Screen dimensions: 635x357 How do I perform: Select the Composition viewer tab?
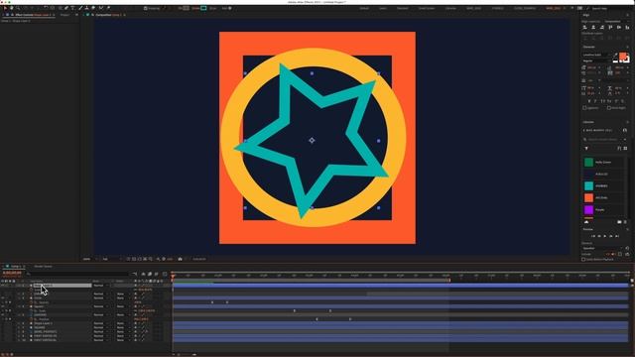click(x=108, y=15)
